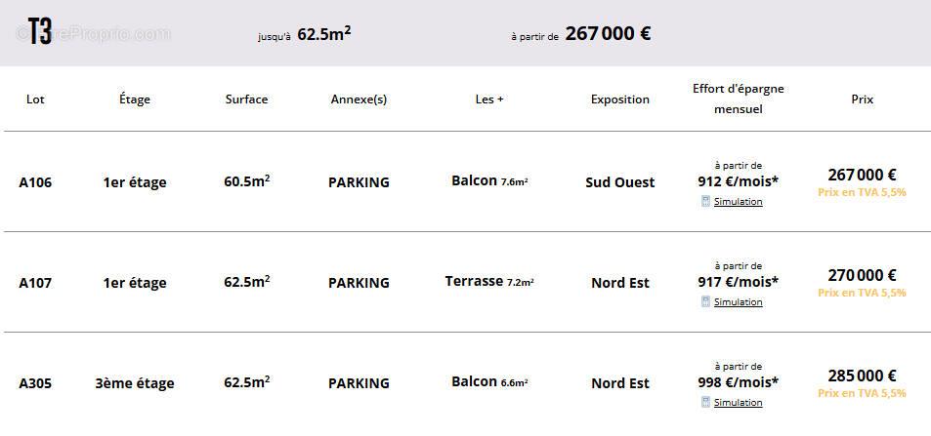Click the 270 000 € price for A107
This screenshot has width=931, height=436.
pyautogui.click(x=862, y=275)
